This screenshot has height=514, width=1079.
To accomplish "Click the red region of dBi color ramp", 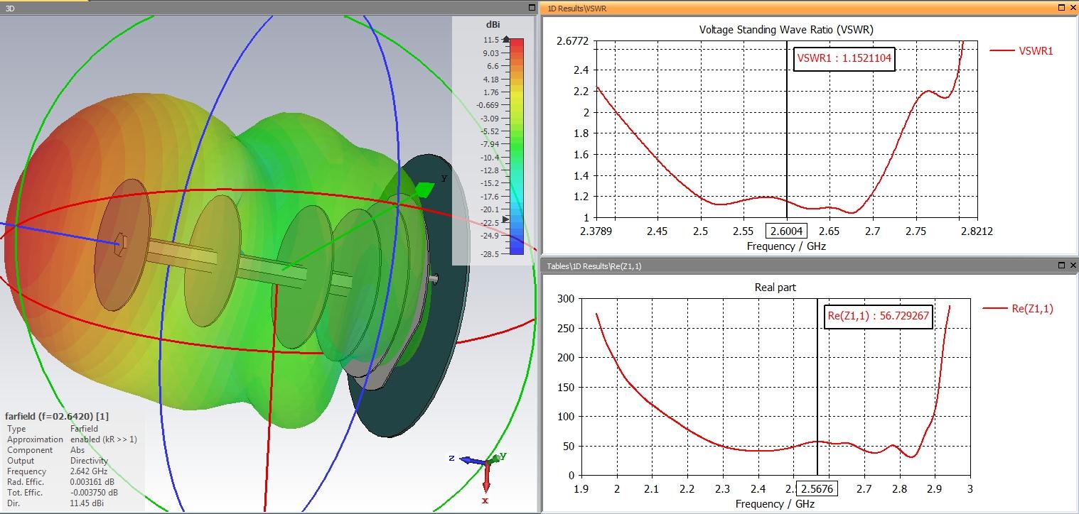I will (517, 51).
